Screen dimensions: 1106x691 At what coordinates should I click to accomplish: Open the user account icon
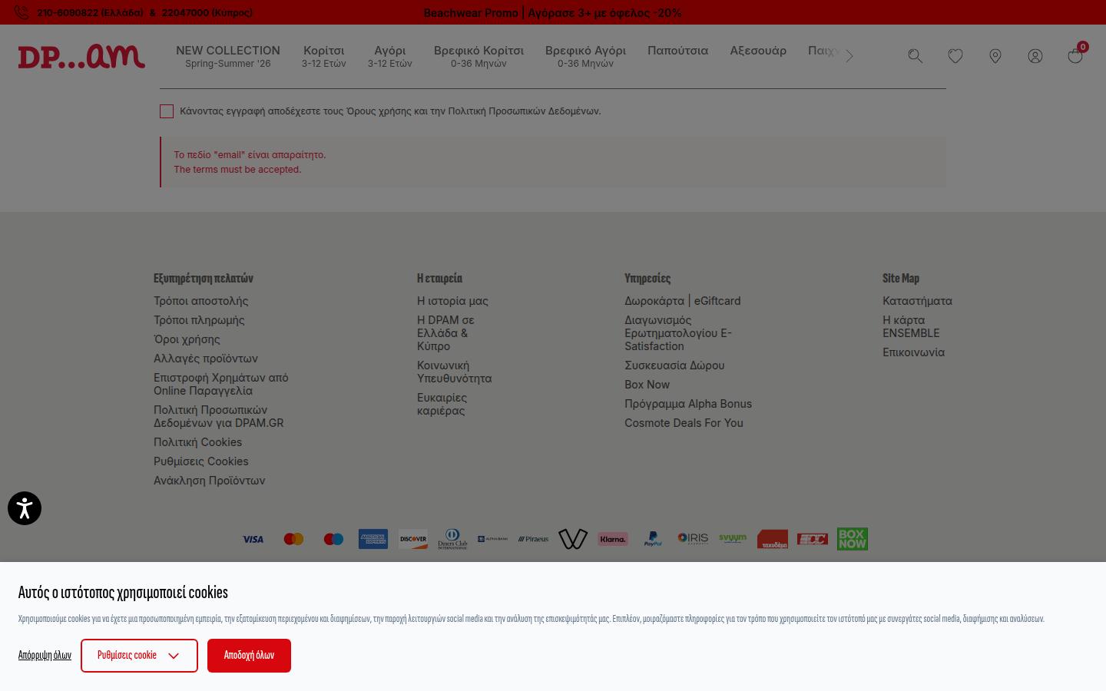tap(1035, 56)
